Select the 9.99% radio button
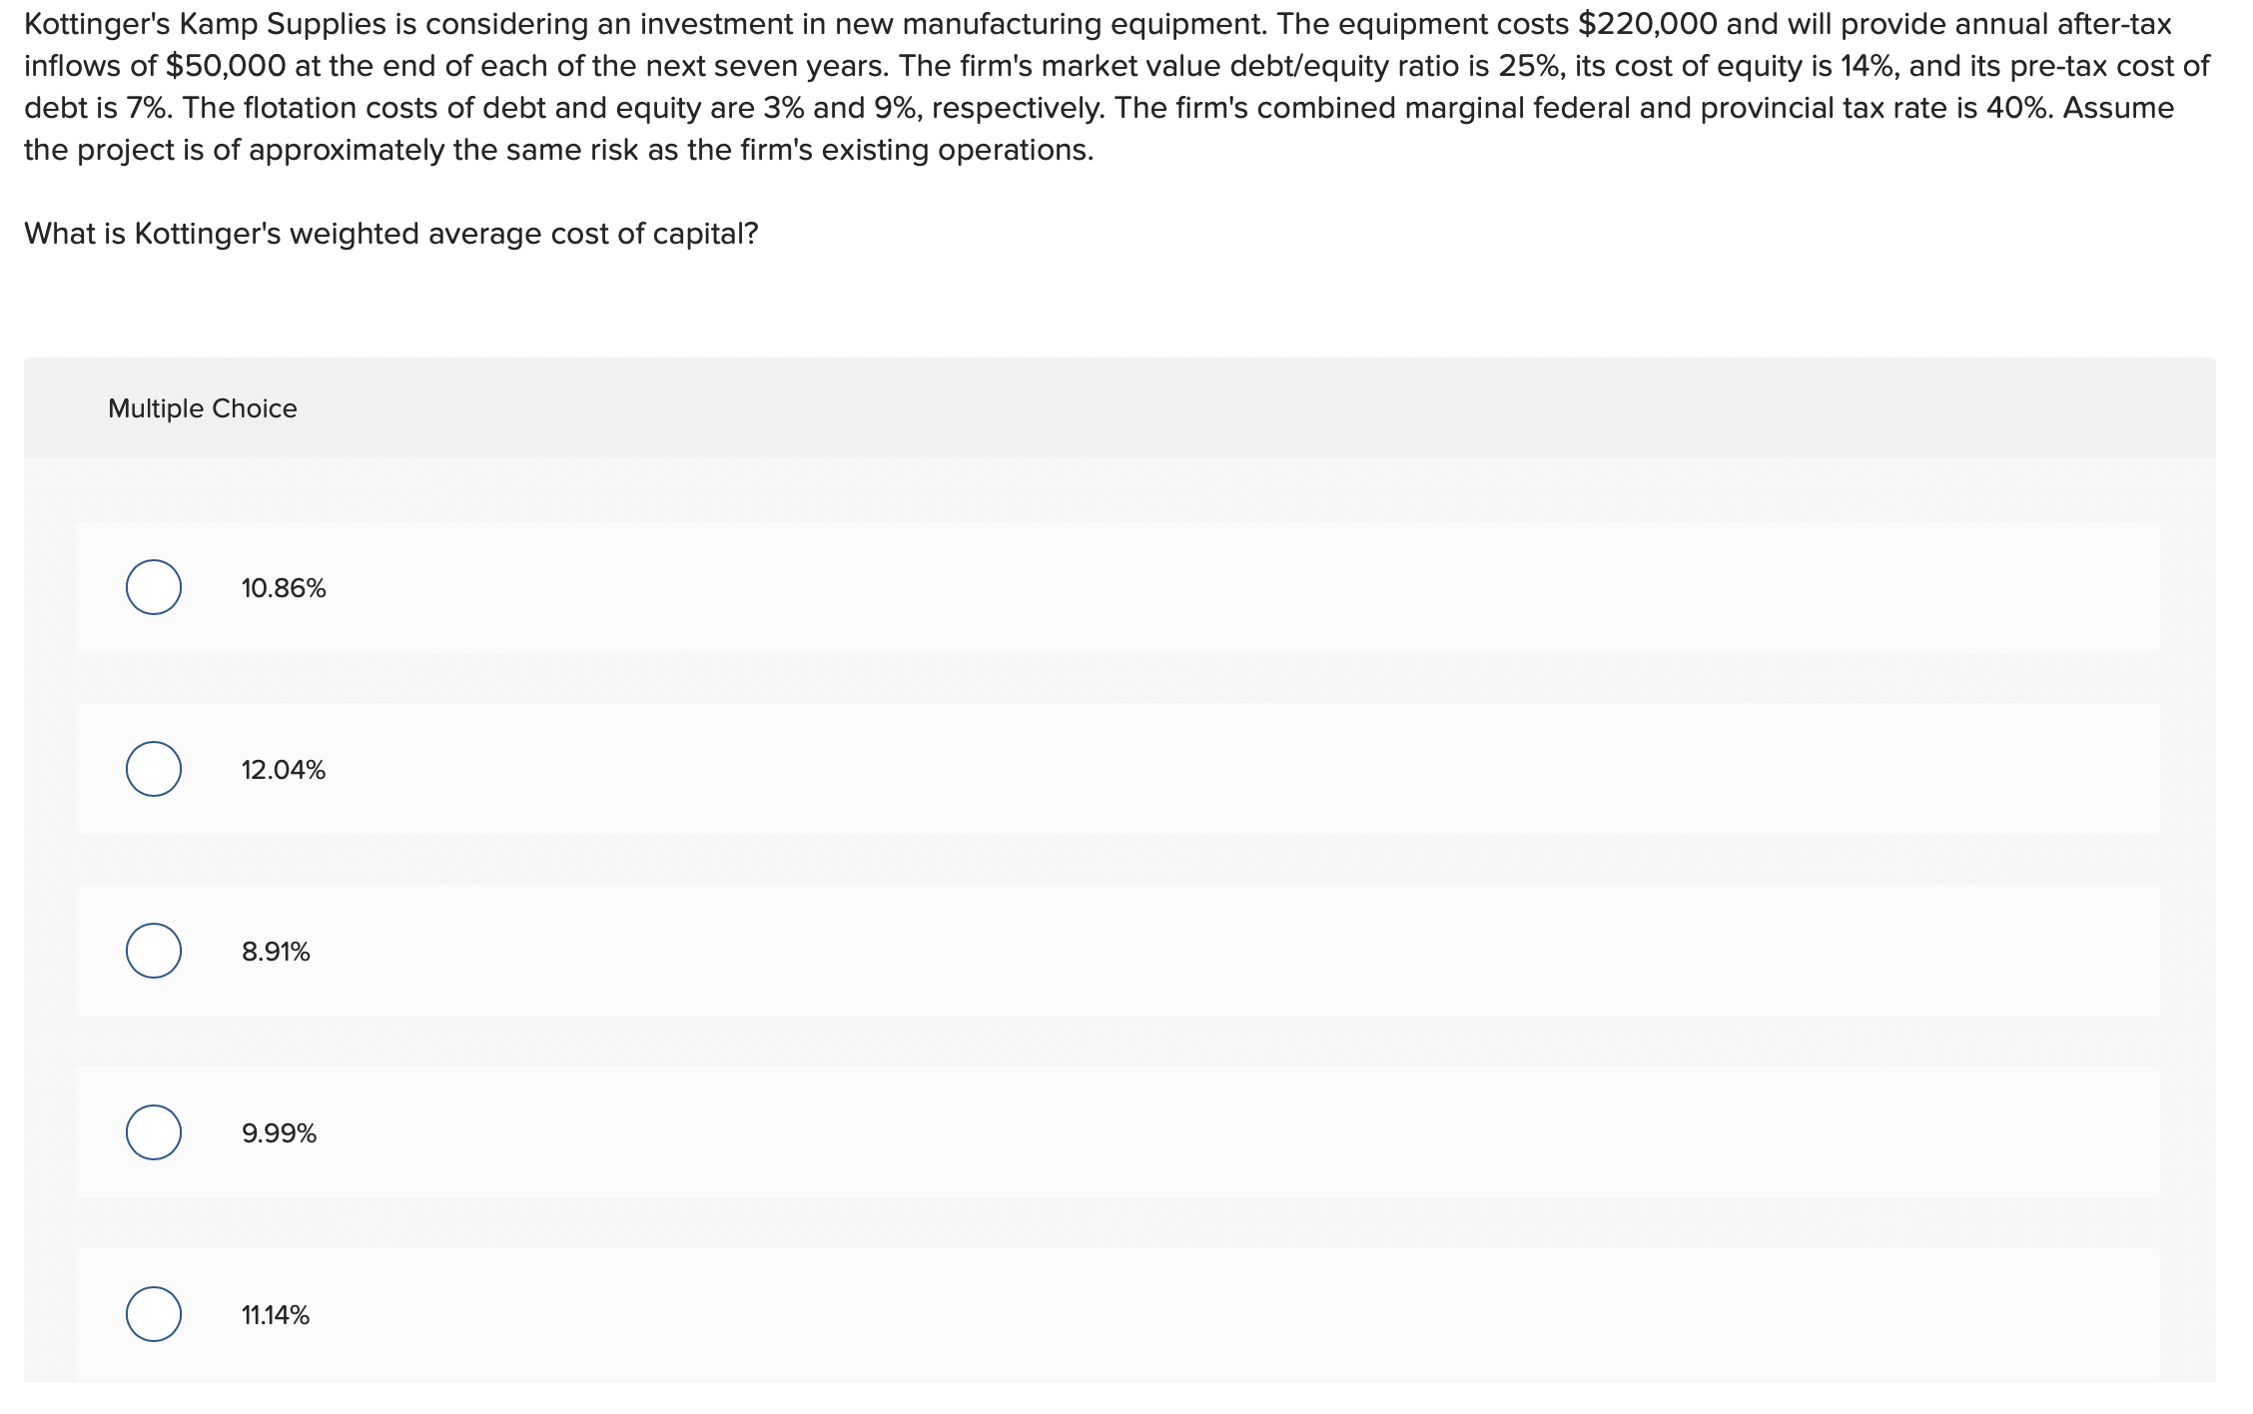This screenshot has width=2253, height=1414. (154, 1132)
